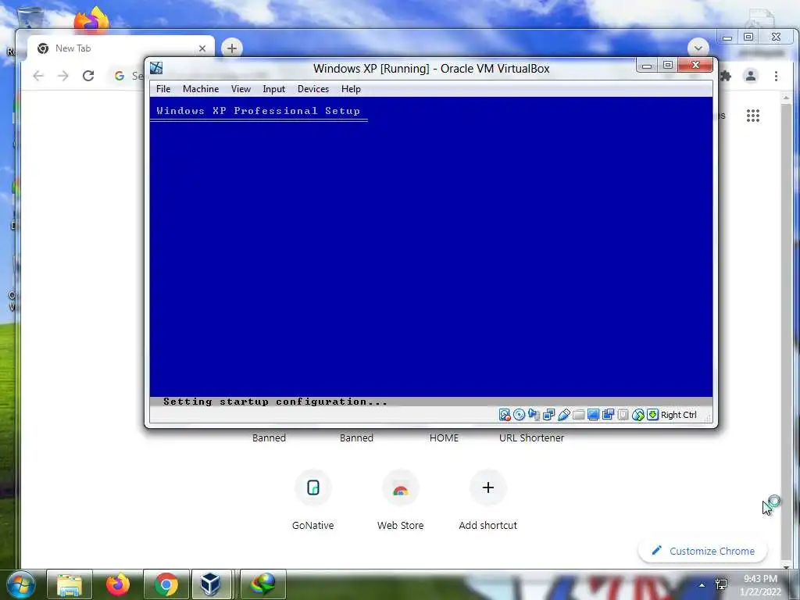Open Internet Download Manager from the taskbar
The height and width of the screenshot is (600, 800).
point(263,584)
